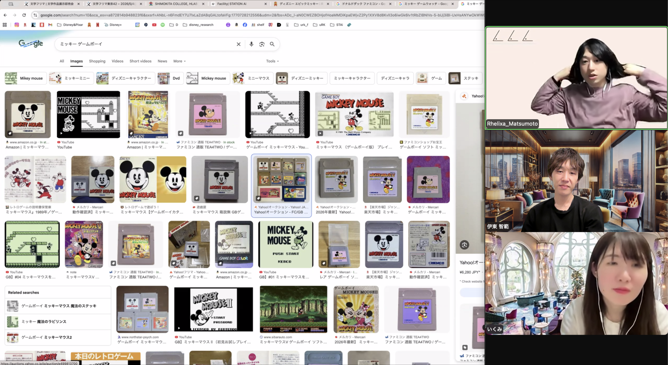Filter images by the Dvd chip
This screenshot has width=668, height=365.
pyautogui.click(x=171, y=78)
